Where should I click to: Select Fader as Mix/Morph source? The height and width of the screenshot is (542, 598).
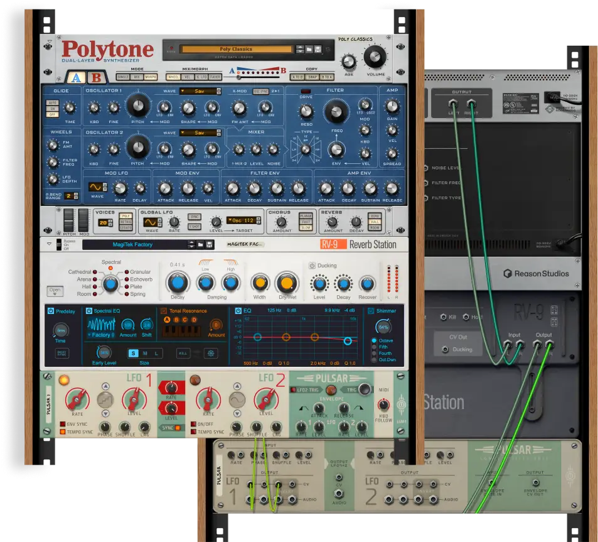pos(215,77)
